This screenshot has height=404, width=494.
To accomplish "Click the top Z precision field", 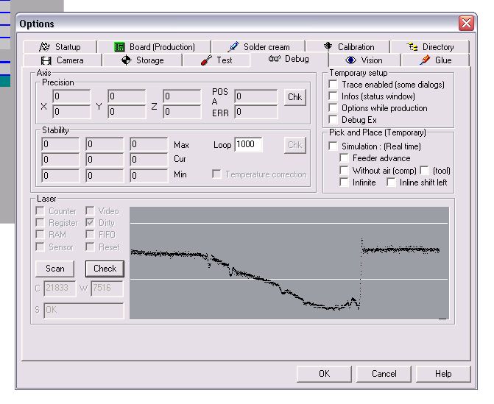I will [x=182, y=96].
